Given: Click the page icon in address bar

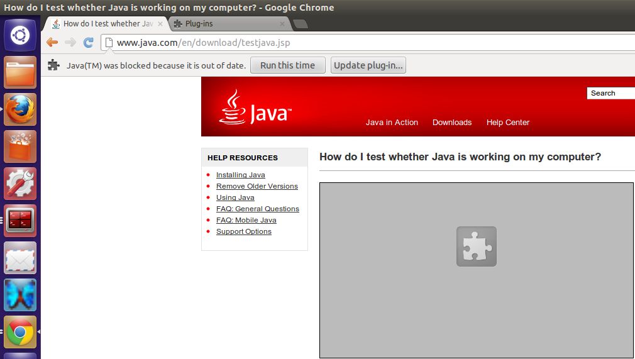Looking at the screenshot, I should pyautogui.click(x=109, y=43).
